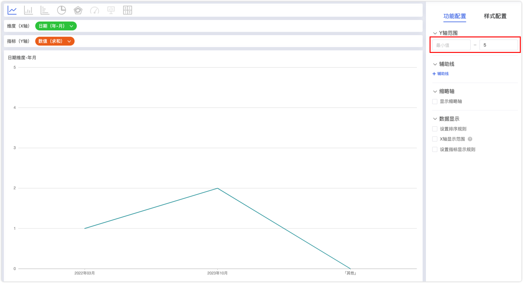Enable the X轴显示范围 checkbox

pyautogui.click(x=435, y=139)
